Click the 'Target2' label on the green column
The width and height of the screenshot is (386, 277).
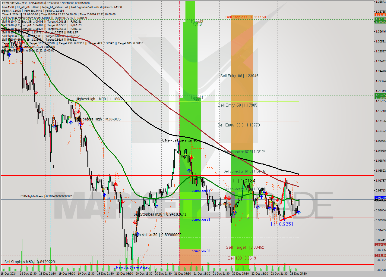197,22
